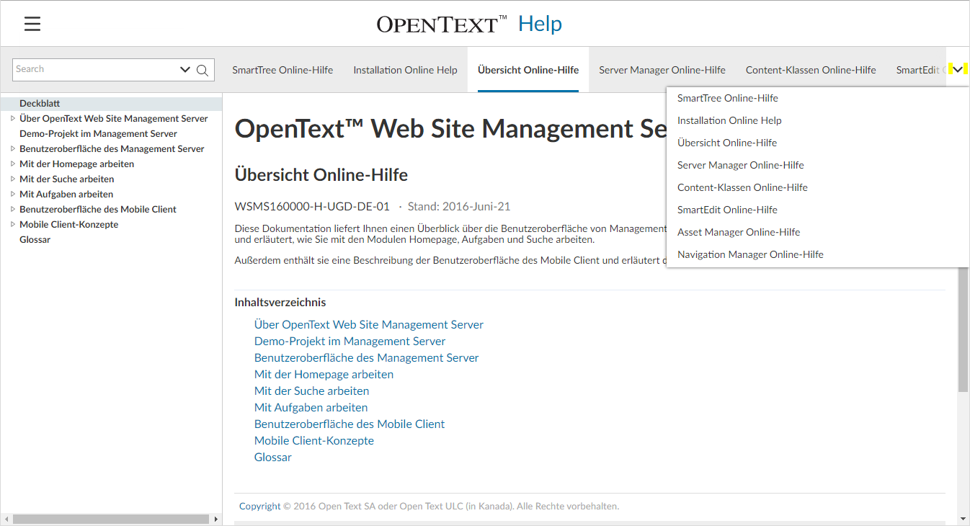
Task: Open the Server Manager Online-Hilfe tab
Action: 662,70
